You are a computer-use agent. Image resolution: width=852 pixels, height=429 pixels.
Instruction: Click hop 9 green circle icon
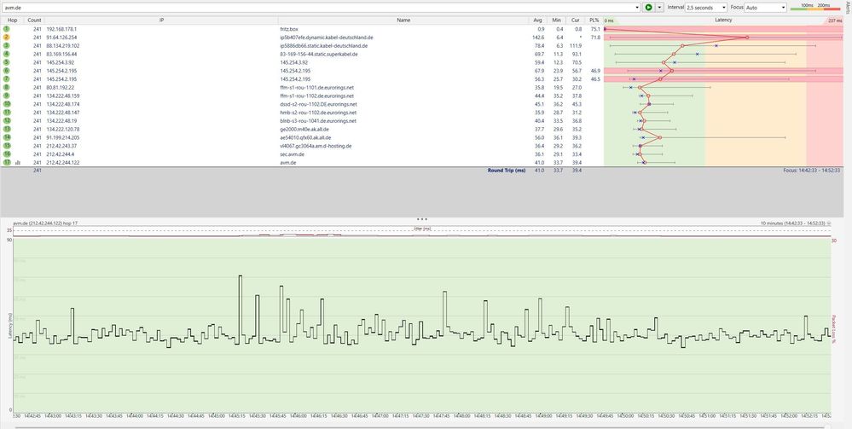[7, 96]
